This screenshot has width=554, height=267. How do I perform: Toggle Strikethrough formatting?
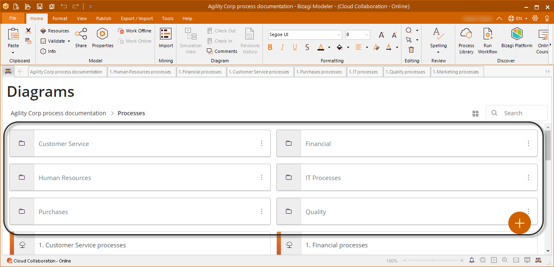click(307, 47)
